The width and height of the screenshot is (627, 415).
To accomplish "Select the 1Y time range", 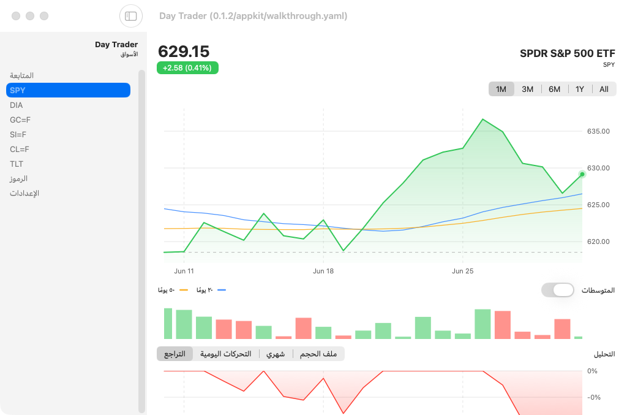I will pyautogui.click(x=580, y=89).
